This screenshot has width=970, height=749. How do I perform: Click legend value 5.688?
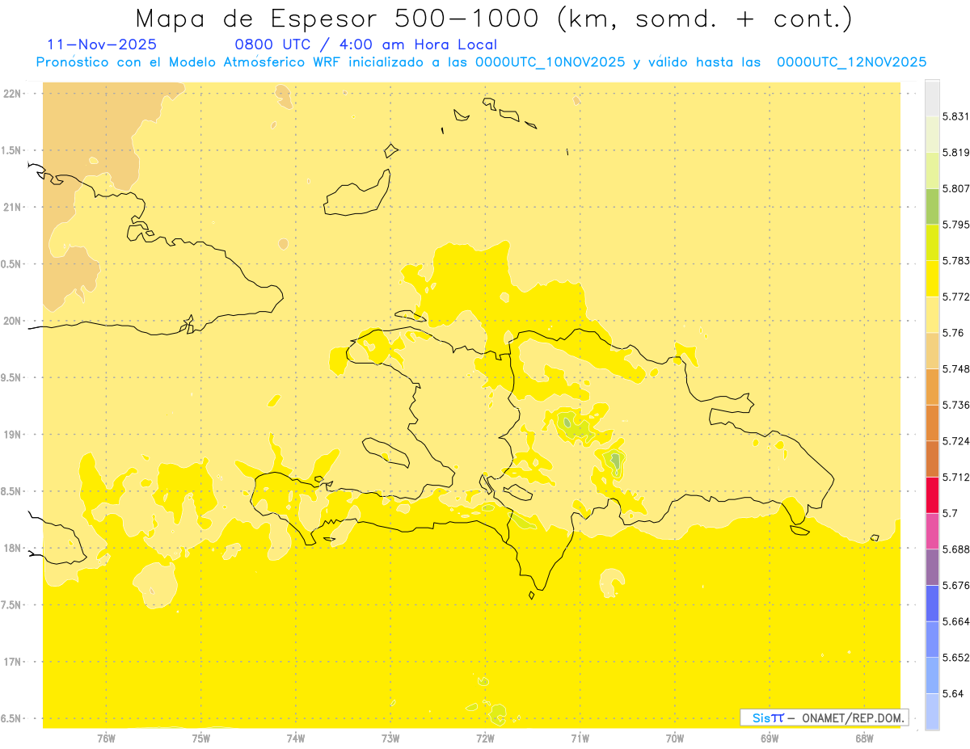click(x=955, y=549)
